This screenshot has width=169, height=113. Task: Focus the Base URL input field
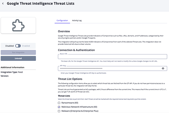click(112, 57)
